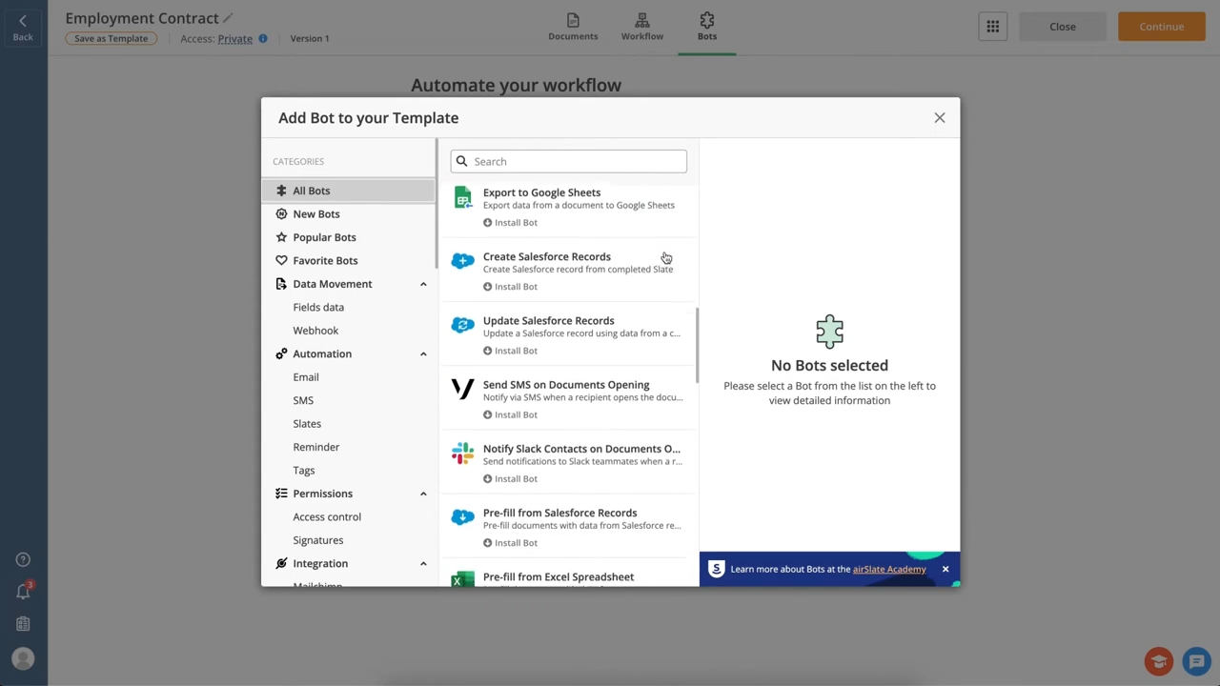
Task: Select the Fields data subcategory
Action: point(318,308)
